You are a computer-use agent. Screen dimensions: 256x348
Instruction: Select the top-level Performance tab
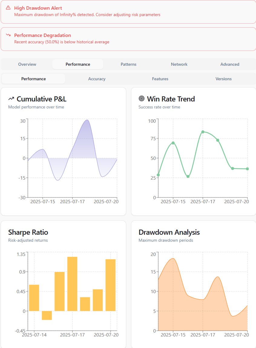click(x=78, y=64)
